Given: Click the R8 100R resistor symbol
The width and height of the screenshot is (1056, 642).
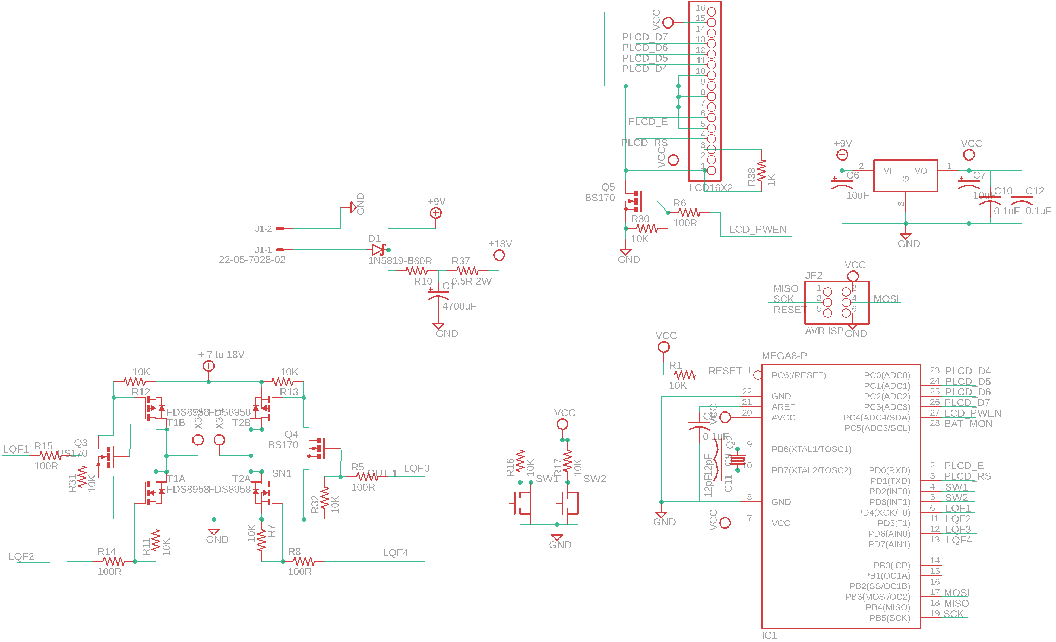Looking at the screenshot, I should coord(303,561).
